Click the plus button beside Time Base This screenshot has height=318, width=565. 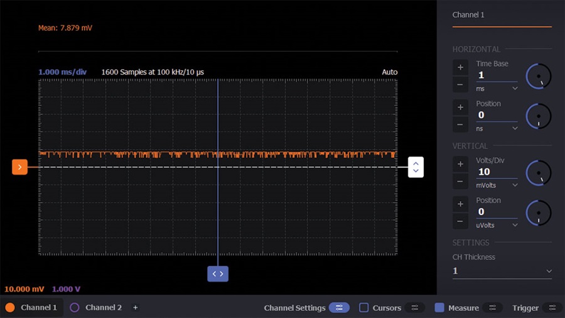[x=460, y=67]
